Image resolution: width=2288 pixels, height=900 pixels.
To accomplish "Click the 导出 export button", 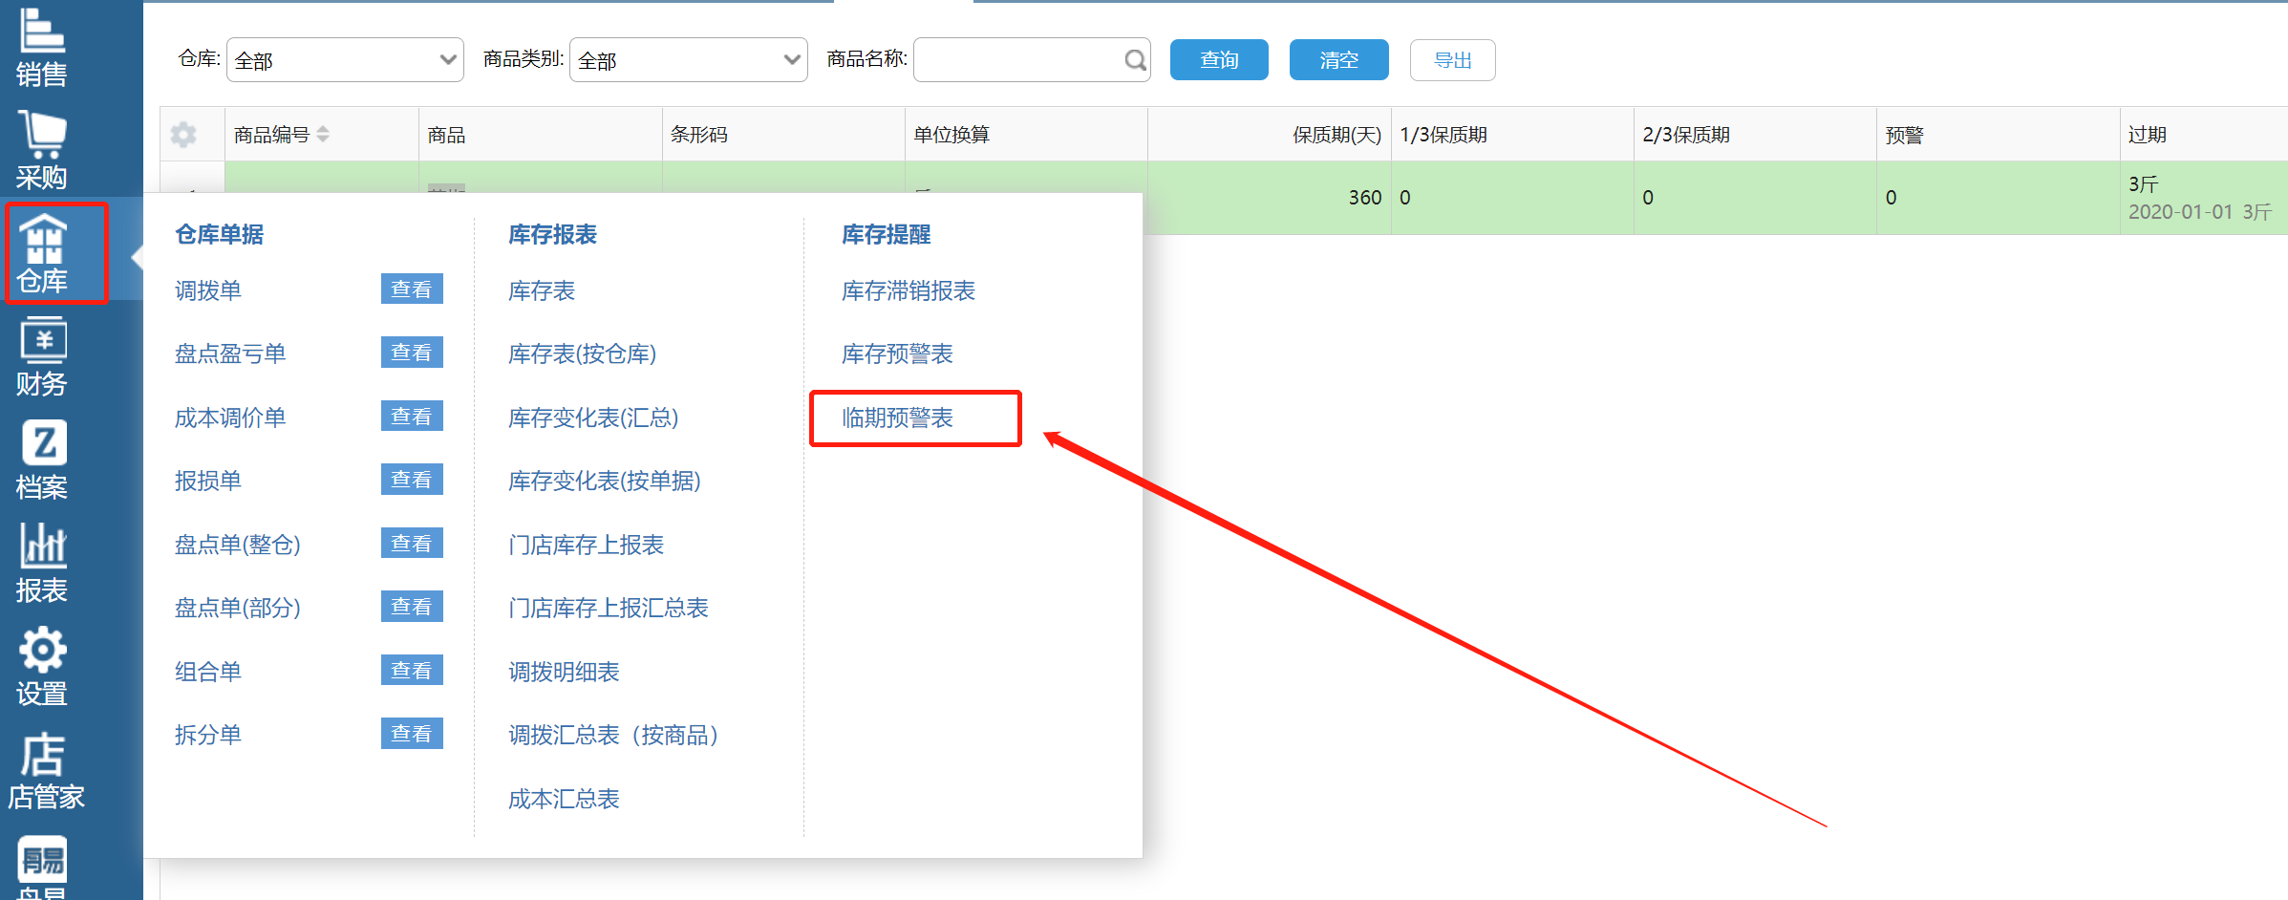I will (x=1452, y=60).
